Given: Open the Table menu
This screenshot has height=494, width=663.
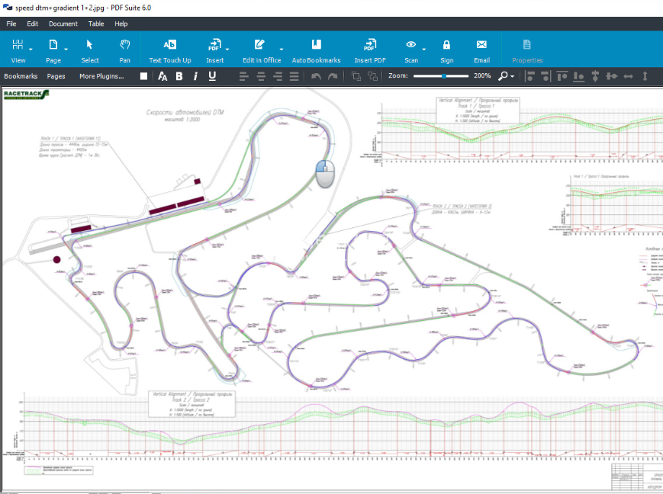Looking at the screenshot, I should (96, 24).
